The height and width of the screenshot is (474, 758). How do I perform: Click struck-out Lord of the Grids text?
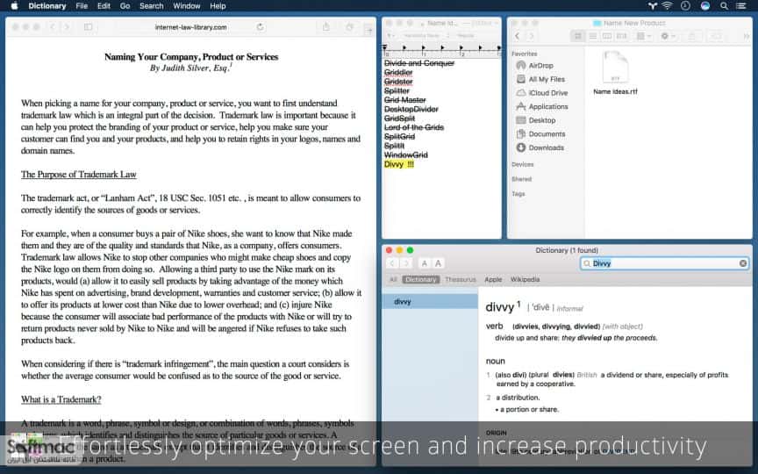[x=414, y=127]
